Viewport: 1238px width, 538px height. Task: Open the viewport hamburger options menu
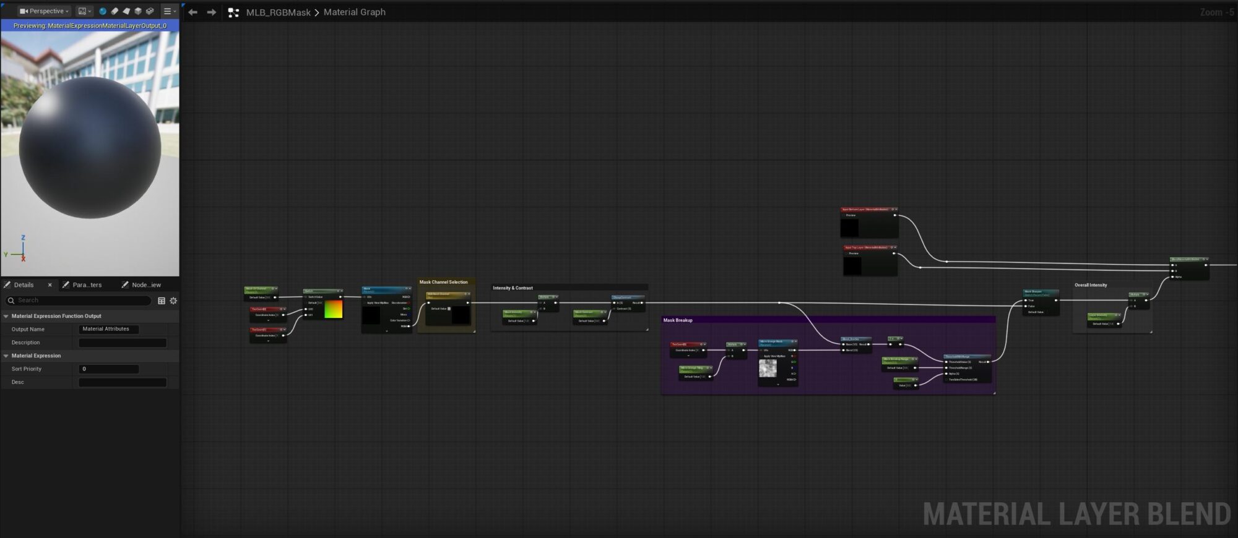(x=169, y=11)
